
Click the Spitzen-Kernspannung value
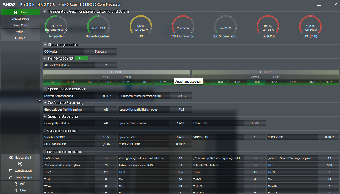[106, 96]
